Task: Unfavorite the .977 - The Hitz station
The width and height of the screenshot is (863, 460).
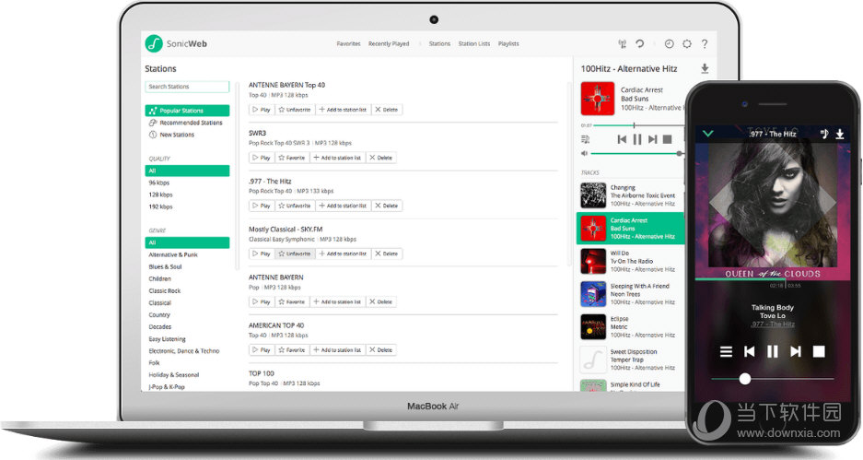Action: pyautogui.click(x=295, y=206)
